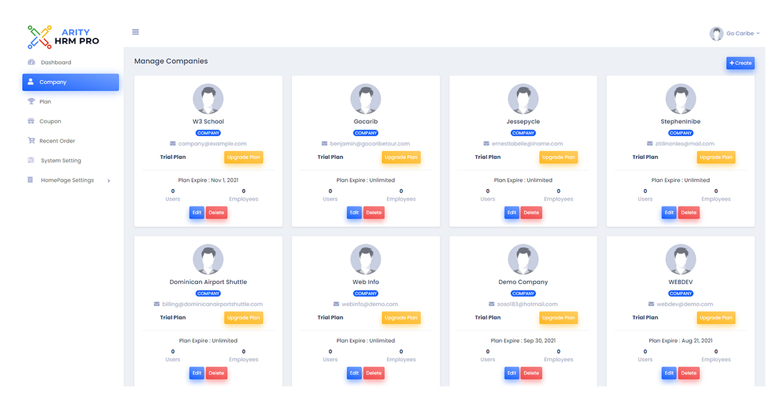
Task: Upgrade plan for W3 School
Action: [x=244, y=157]
